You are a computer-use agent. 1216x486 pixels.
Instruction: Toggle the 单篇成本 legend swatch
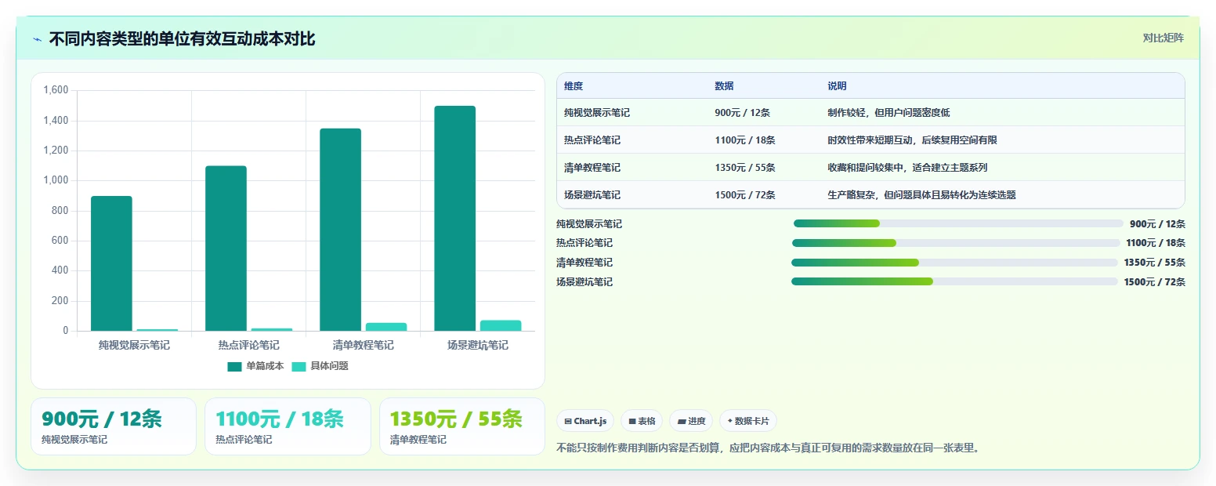(234, 366)
